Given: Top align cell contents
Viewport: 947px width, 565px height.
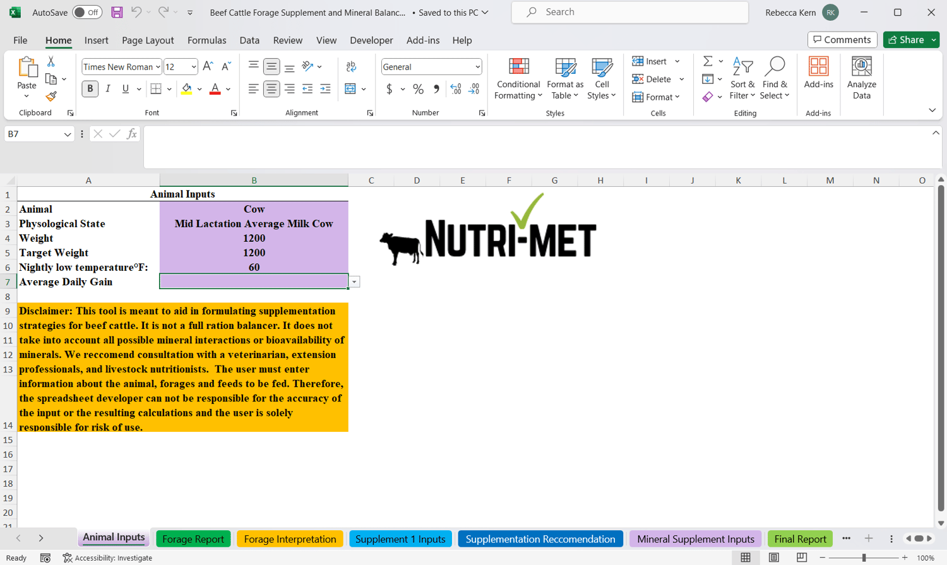Looking at the screenshot, I should pos(253,66).
